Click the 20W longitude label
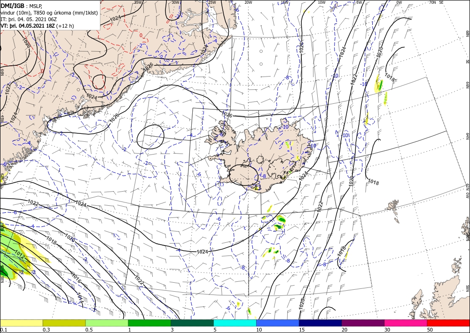Image resolution: width=470 pixels, height=333 pixels. 248,2
